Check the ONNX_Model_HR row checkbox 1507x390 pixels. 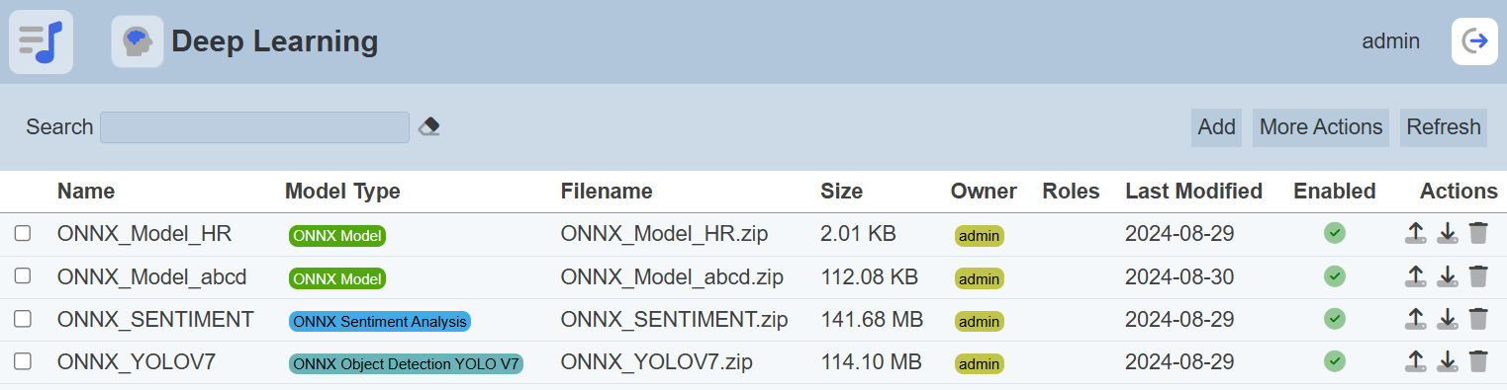[x=23, y=233]
